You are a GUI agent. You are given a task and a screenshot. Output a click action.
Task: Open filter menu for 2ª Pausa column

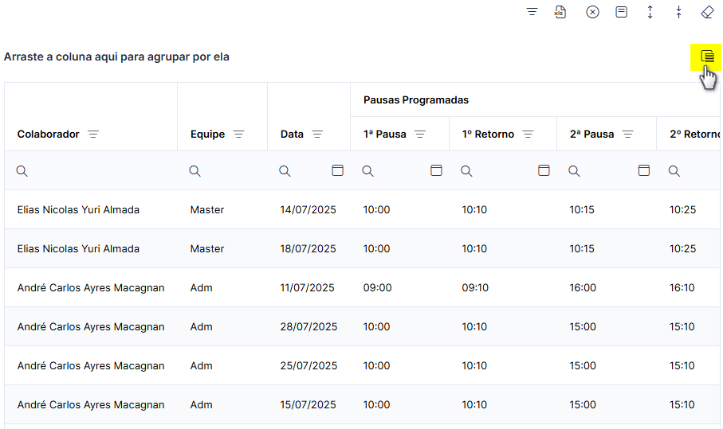tap(627, 135)
